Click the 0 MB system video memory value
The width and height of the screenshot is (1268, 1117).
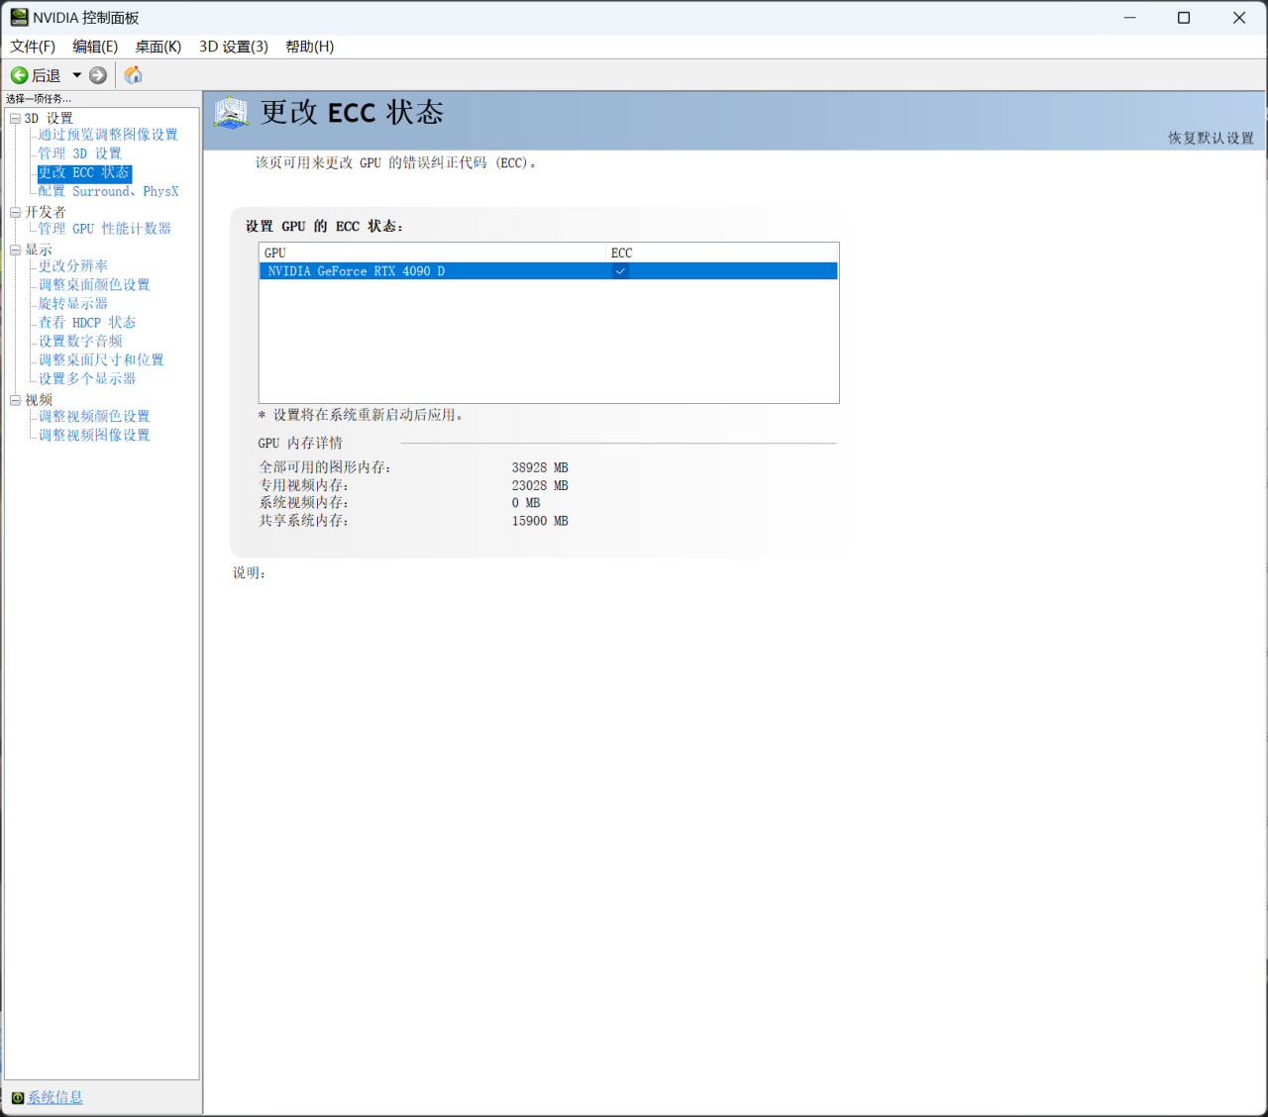pyautogui.click(x=526, y=503)
